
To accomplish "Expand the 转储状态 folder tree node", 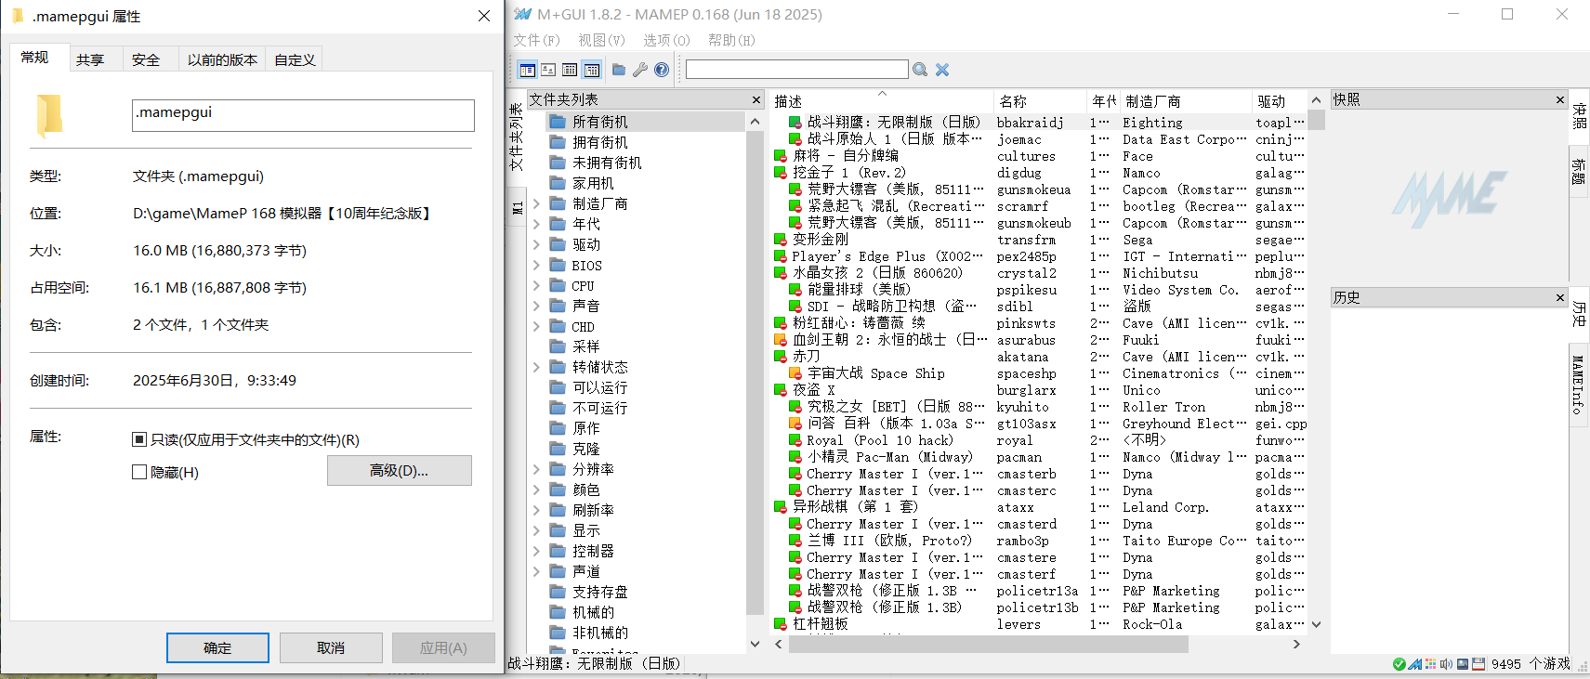I will coord(536,367).
